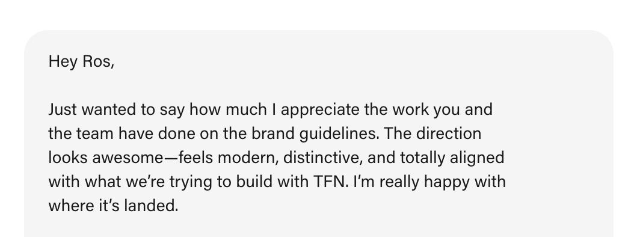Click the word "awesome" in the message
The image size is (634, 237).
(126, 158)
